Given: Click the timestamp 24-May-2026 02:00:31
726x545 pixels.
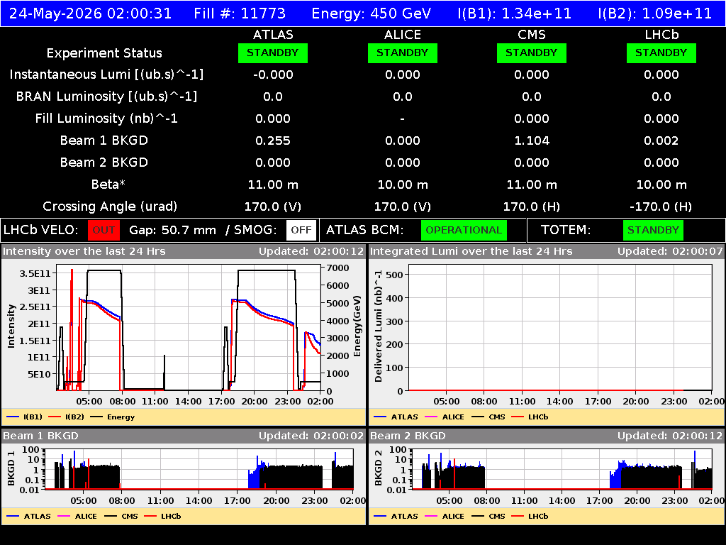Looking at the screenshot, I should click(x=90, y=13).
